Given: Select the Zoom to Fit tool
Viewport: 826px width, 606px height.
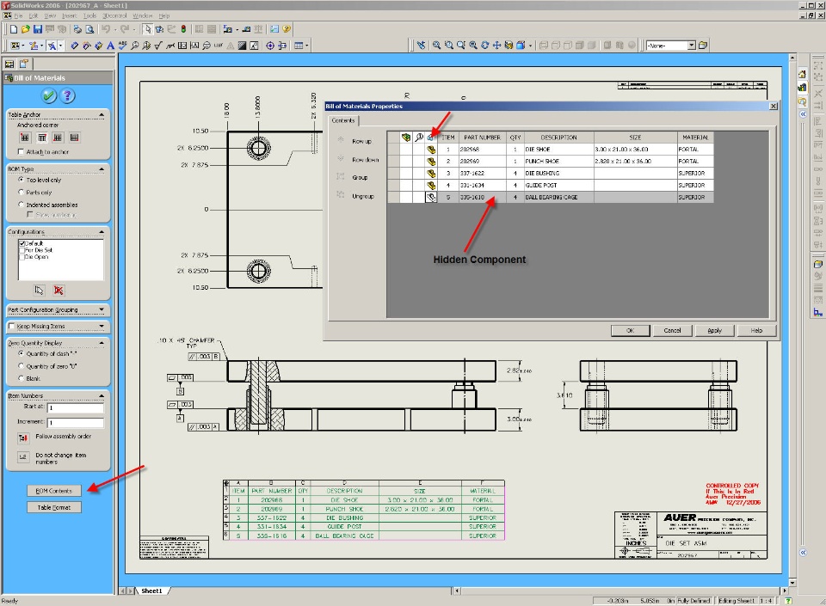Looking at the screenshot, I should [436, 46].
